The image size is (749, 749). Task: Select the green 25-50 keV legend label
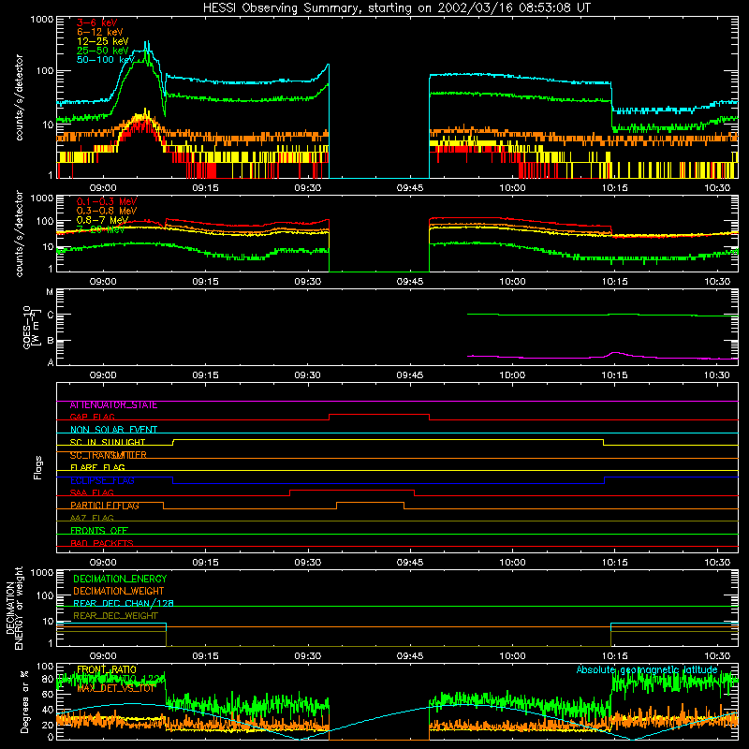click(102, 51)
